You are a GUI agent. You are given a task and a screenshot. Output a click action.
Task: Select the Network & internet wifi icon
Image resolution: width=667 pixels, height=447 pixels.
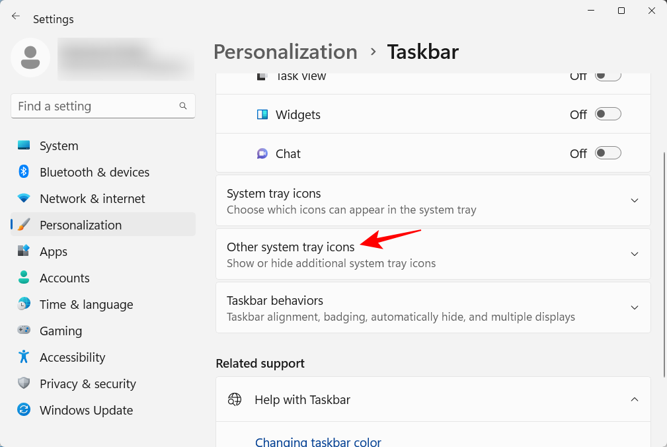point(24,198)
